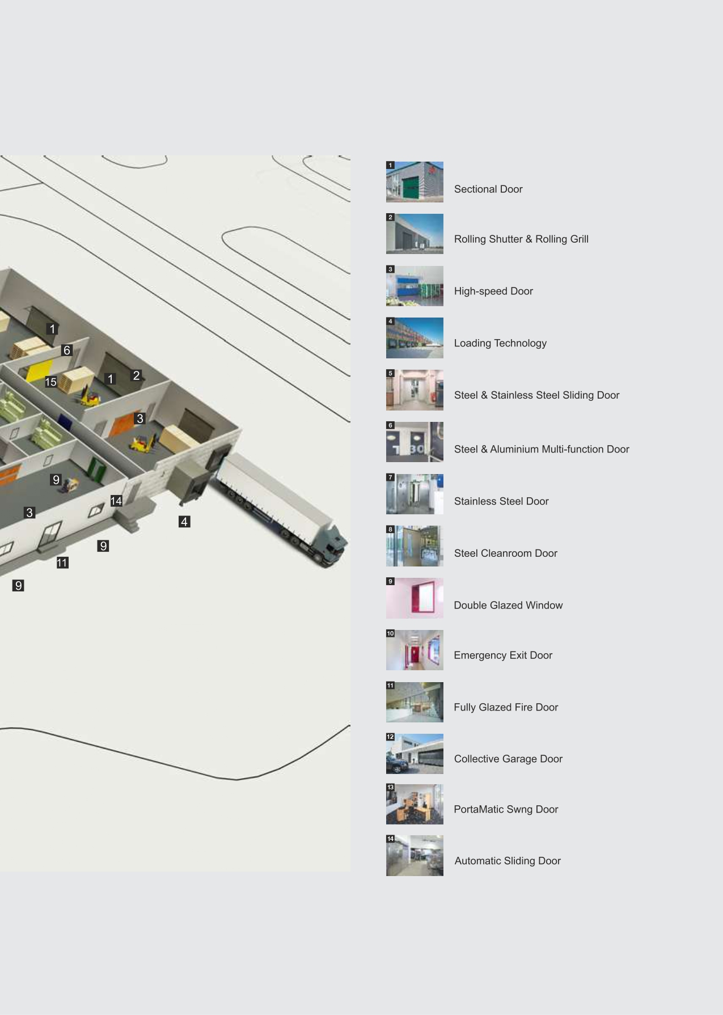Click the Loading Technology thumbnail image

pyautogui.click(x=415, y=338)
